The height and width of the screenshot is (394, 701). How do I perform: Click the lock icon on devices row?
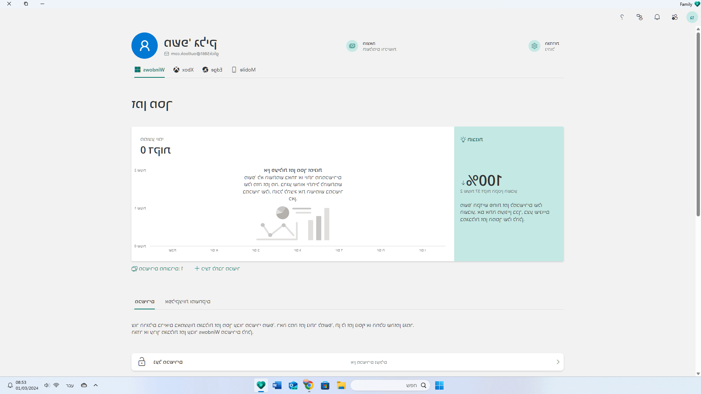coord(142,362)
